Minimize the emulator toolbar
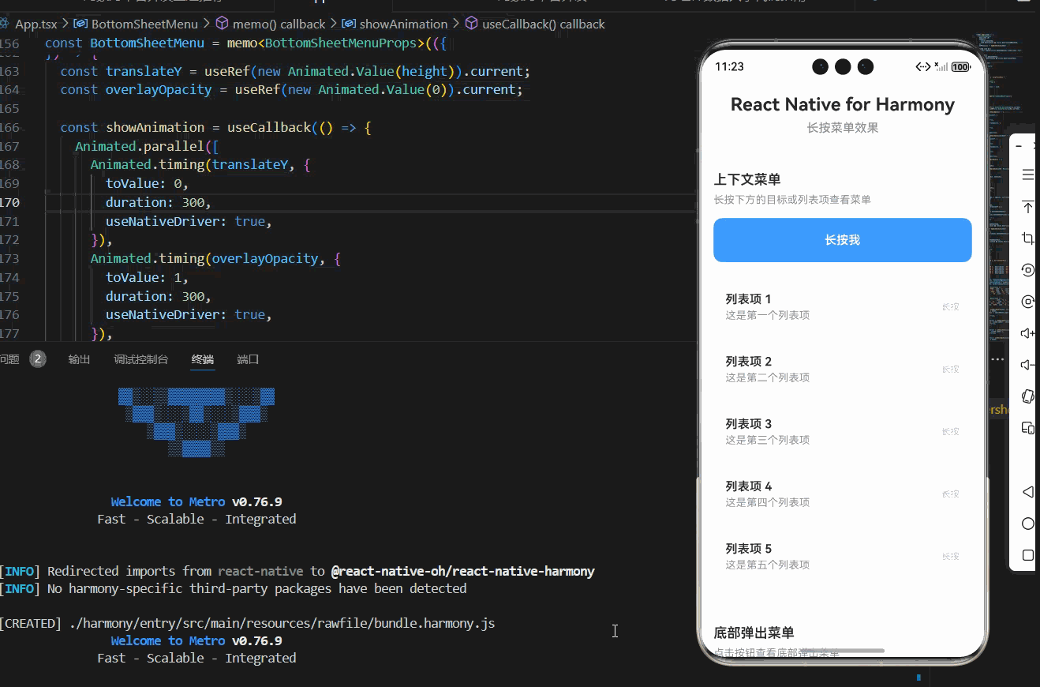1040x687 pixels. (x=1019, y=146)
